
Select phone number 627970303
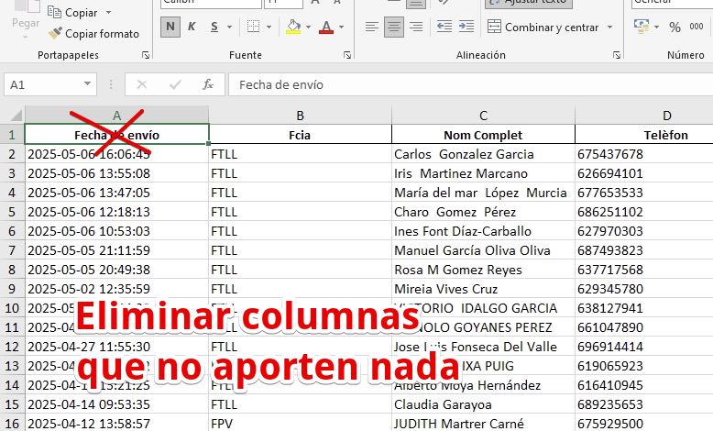(x=644, y=231)
